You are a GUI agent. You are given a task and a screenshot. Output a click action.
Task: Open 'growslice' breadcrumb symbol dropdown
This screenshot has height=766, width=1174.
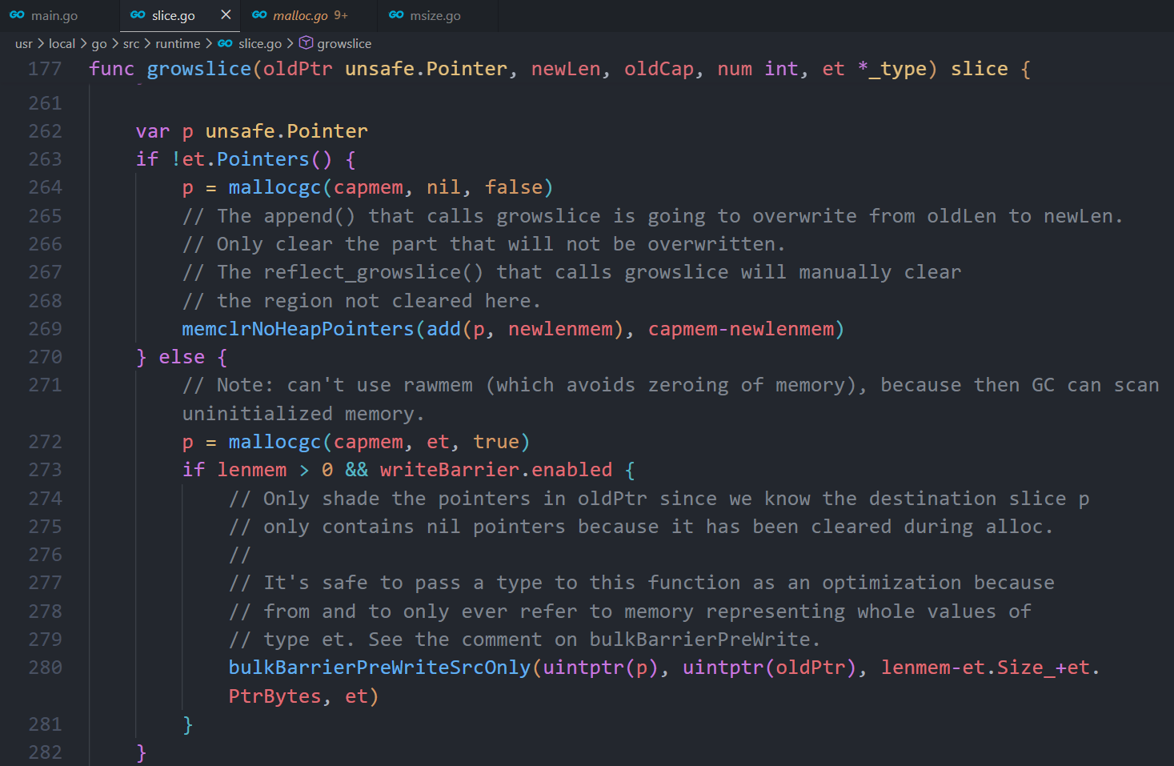pyautogui.click(x=344, y=43)
